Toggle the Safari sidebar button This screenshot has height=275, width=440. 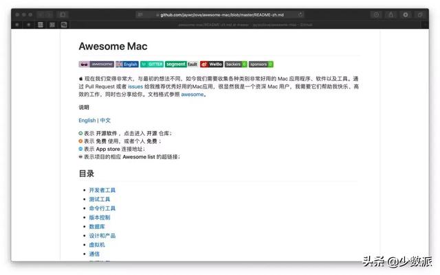(x=63, y=14)
